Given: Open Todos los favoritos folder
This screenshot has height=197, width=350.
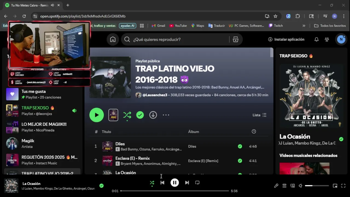Looking at the screenshot, I should 330,26.
